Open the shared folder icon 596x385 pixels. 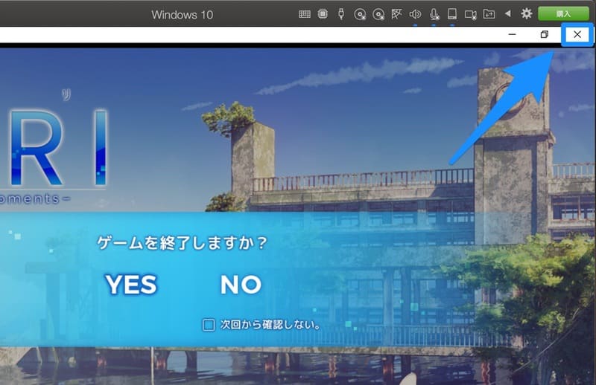(489, 14)
